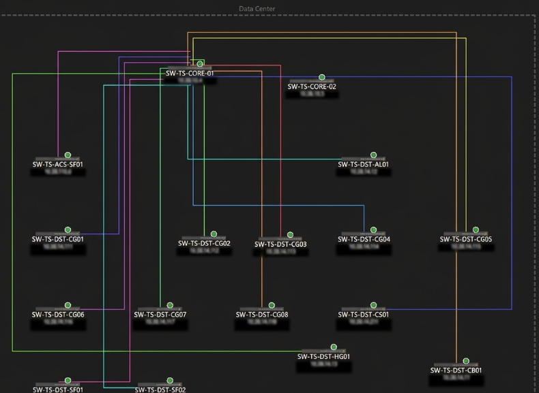Click the SW-TS-DST-CG08 switch icon
The height and width of the screenshot is (393, 539).
[261, 309]
